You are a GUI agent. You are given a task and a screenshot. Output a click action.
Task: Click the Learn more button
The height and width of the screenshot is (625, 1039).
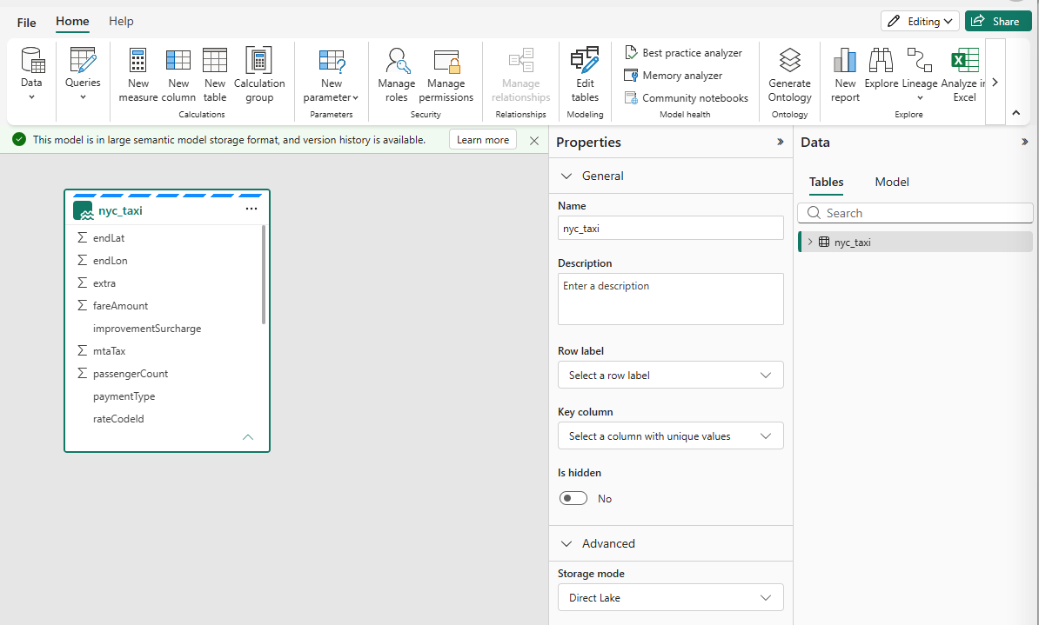482,140
